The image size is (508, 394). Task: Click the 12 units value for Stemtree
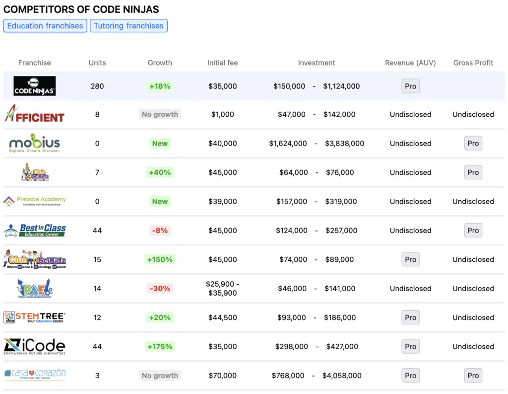tap(97, 317)
